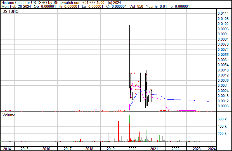This screenshot has width=232, height=151.
Task: Select the 2020 year label
Action: [132, 149]
